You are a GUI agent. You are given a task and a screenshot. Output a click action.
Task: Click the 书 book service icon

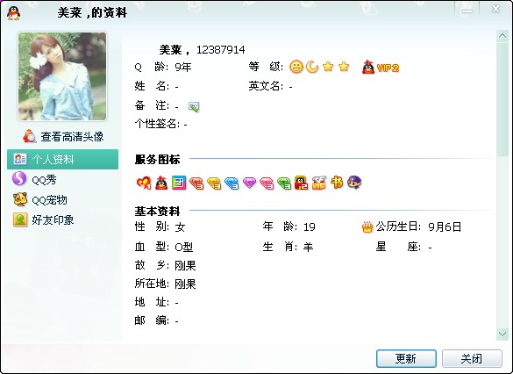tap(337, 183)
